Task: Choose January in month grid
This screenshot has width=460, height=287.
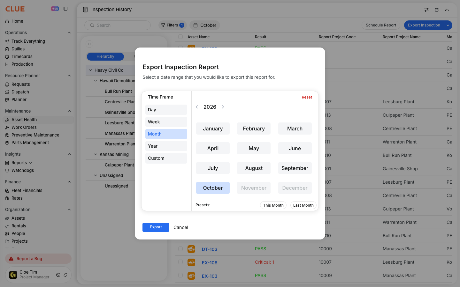Action: pyautogui.click(x=213, y=129)
